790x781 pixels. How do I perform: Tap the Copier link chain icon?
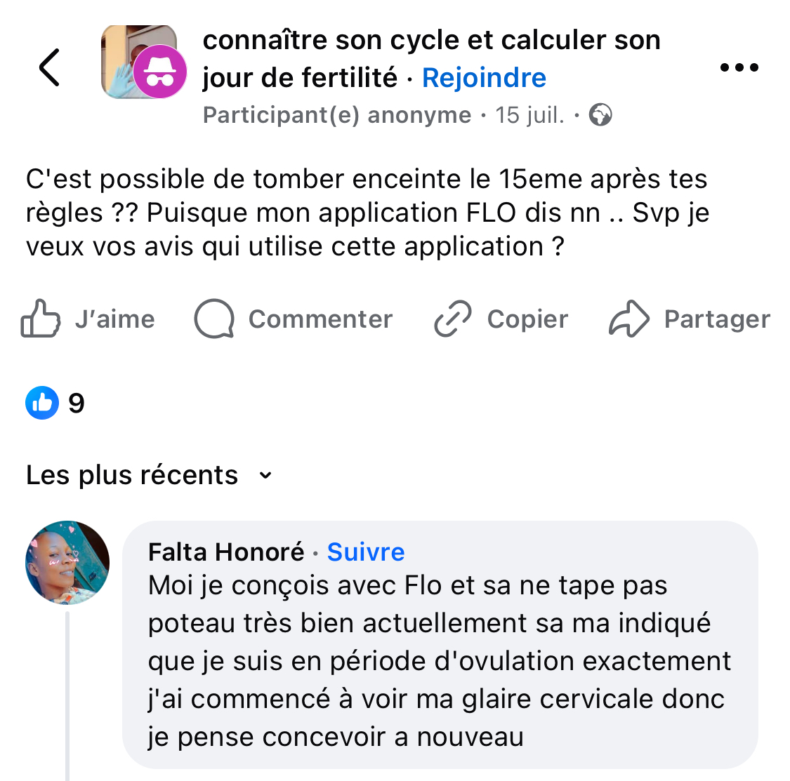pos(453,319)
